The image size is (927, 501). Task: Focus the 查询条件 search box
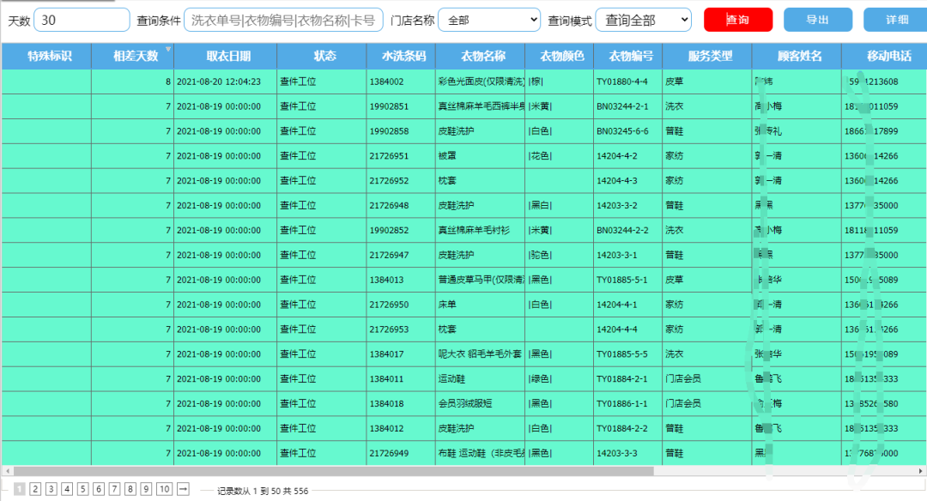(283, 20)
